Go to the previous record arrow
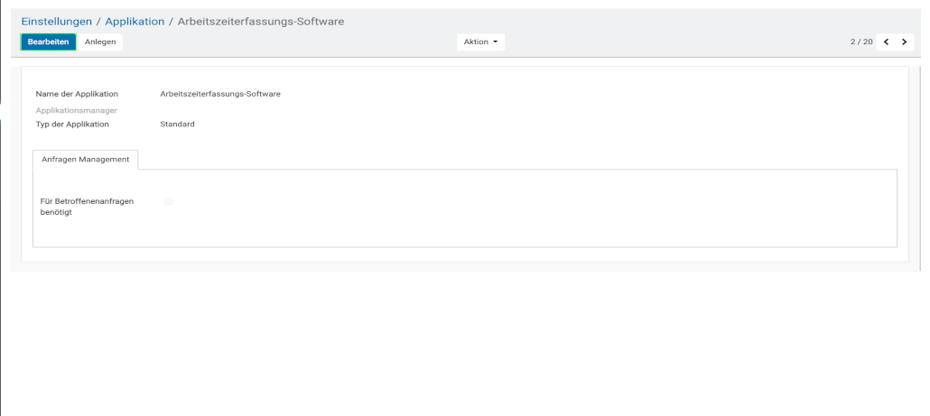Viewport: 930px width, 416px height. point(886,42)
